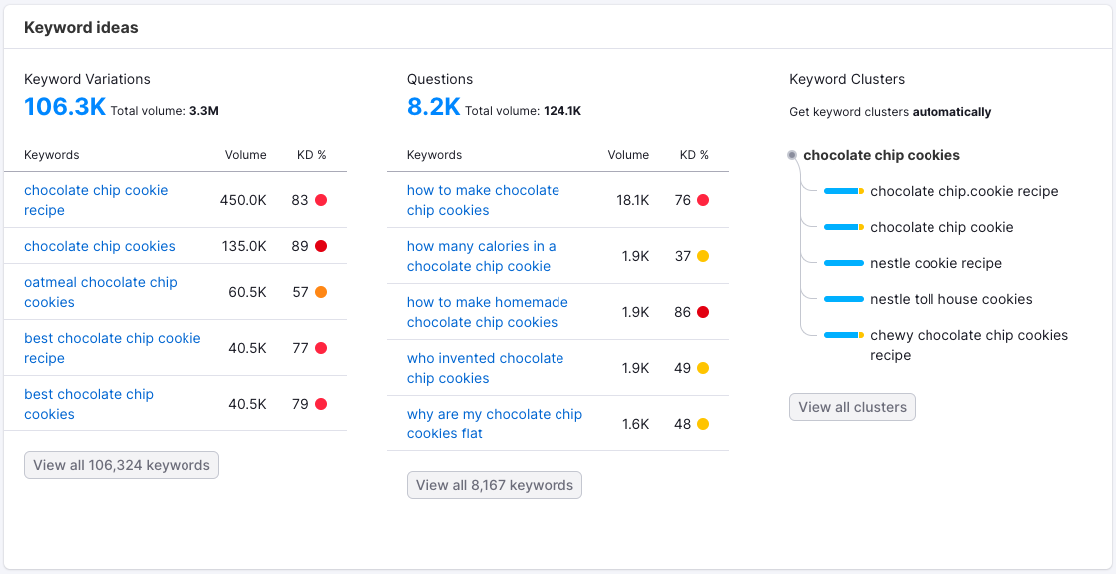The image size is (1116, 574).
Task: Click the blue bar next to nestle cookie recipe
Action: click(844, 263)
